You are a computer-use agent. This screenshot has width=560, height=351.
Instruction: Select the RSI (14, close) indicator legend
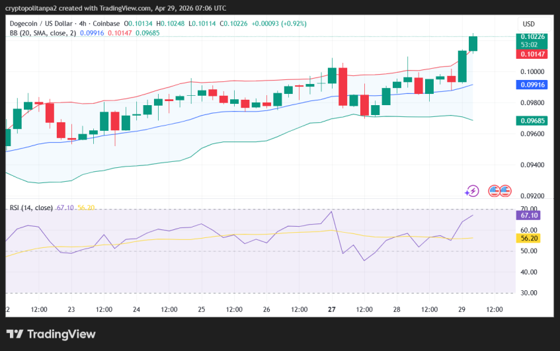31,208
